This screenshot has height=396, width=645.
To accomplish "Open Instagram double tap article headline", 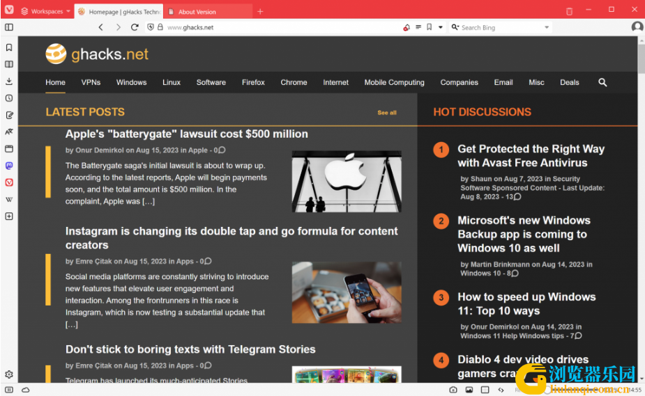I will [x=232, y=238].
